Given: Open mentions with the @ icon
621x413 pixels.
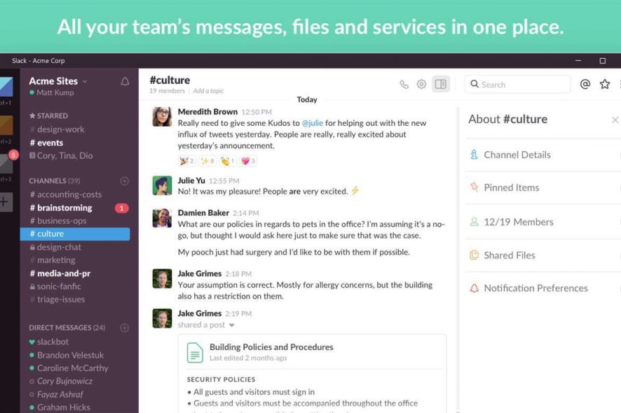Looking at the screenshot, I should tap(585, 84).
